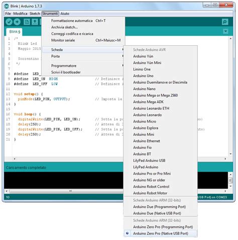Viewport: 238px width, 240px height.
Task: Expand the Porta submenu
Action: click(83, 56)
